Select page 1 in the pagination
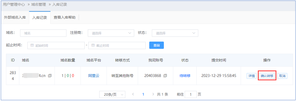 pyautogui.click(x=143, y=94)
